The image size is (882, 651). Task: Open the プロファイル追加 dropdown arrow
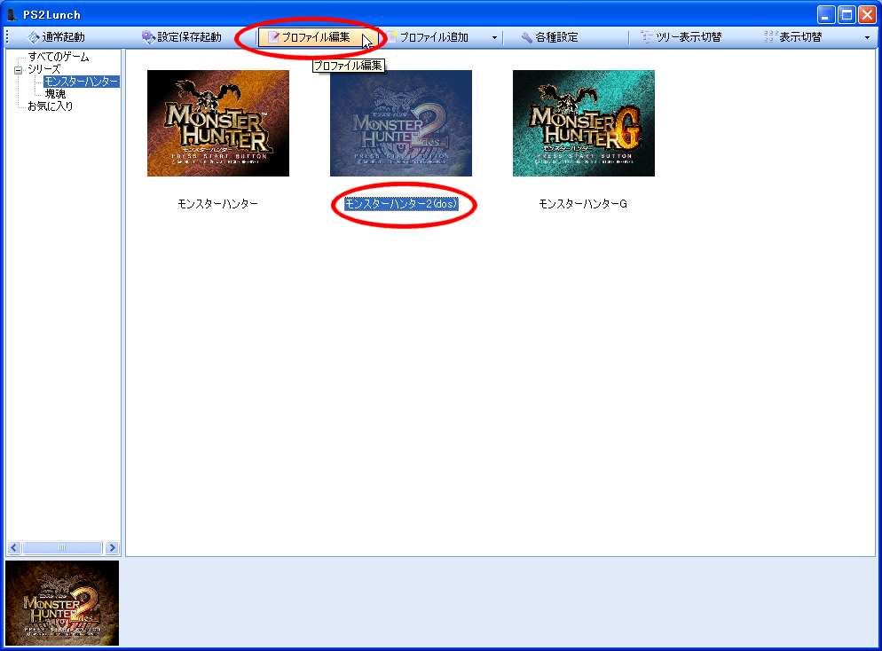pyautogui.click(x=494, y=37)
